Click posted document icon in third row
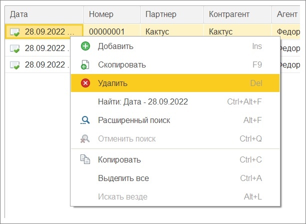Viewport: 306px width, 224px height. coord(15,65)
